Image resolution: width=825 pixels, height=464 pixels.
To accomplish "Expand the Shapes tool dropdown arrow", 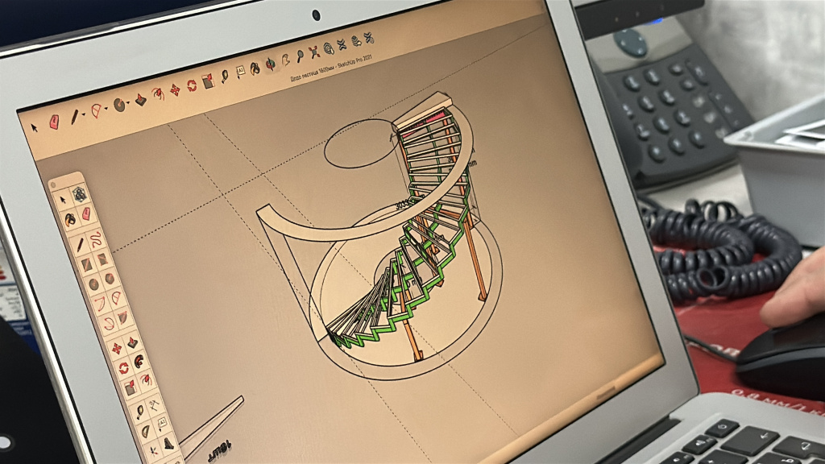I will point(128,103).
